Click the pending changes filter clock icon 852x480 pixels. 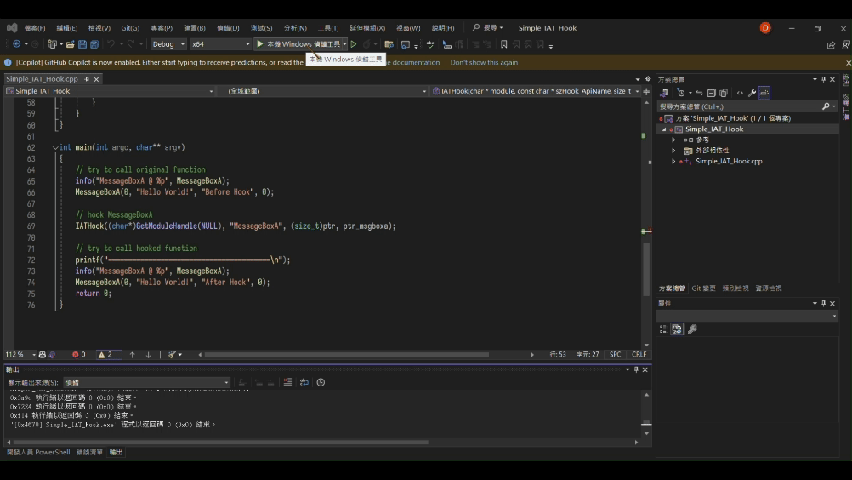point(681,93)
